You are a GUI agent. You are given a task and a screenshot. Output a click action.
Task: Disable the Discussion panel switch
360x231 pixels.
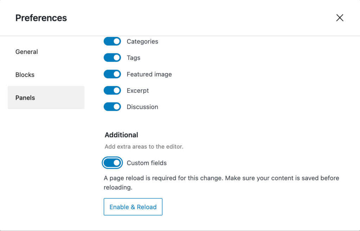click(x=112, y=107)
